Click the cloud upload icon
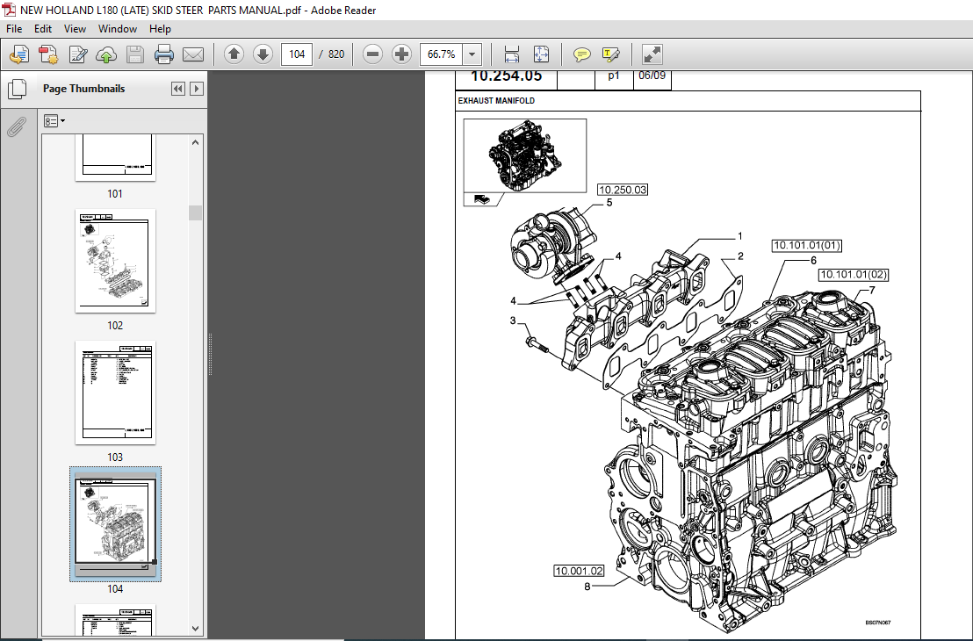The height and width of the screenshot is (641, 973). pos(106,54)
